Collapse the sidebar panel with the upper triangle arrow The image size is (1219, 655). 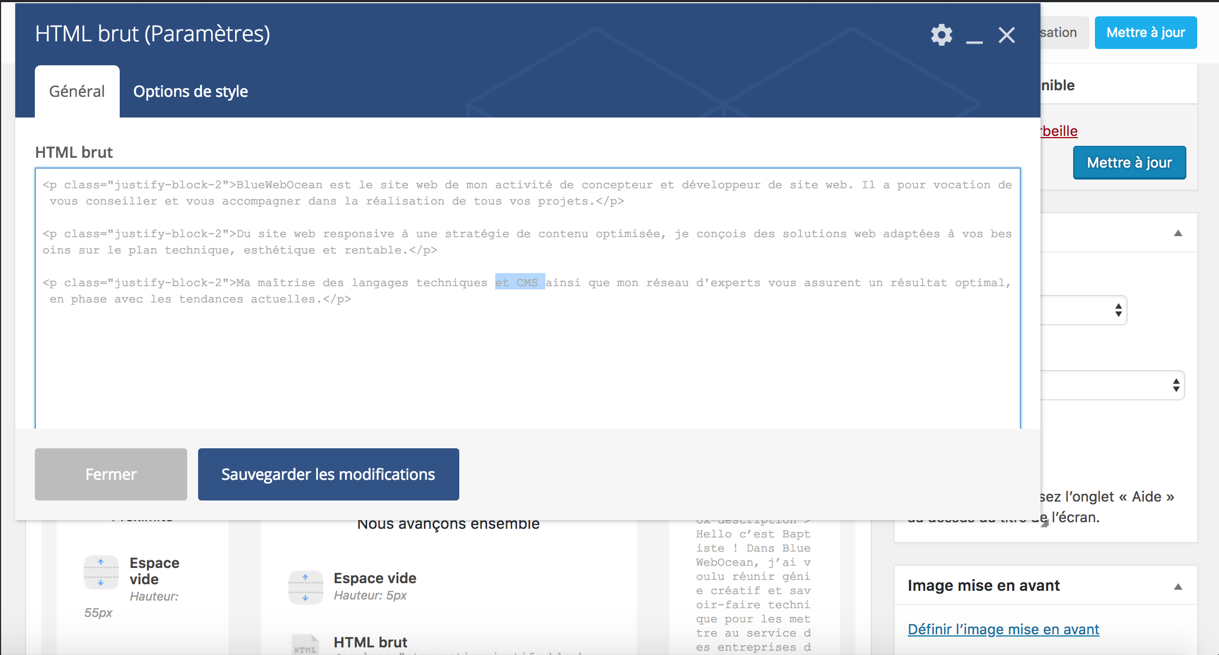click(x=1178, y=233)
